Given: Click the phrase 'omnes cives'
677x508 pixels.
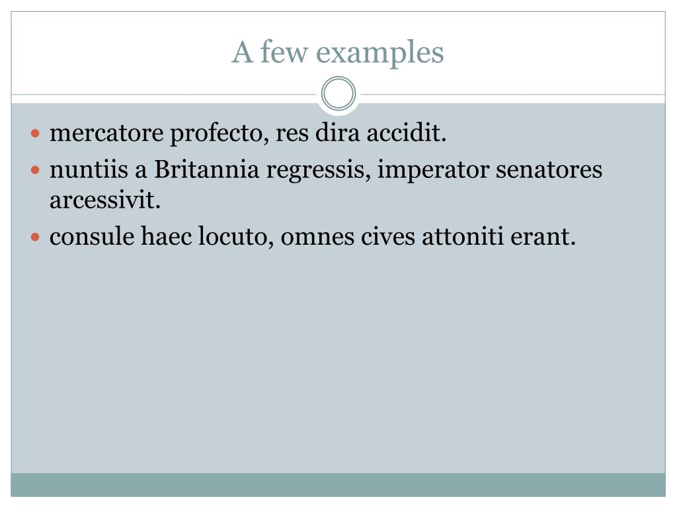Looking at the screenshot, I should 348,237.
